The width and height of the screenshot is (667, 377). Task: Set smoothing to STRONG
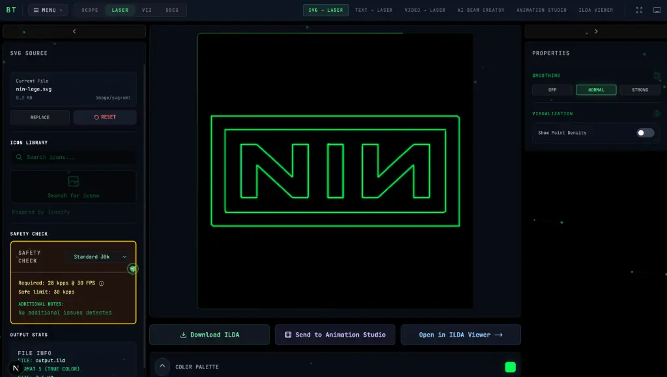[x=640, y=90]
